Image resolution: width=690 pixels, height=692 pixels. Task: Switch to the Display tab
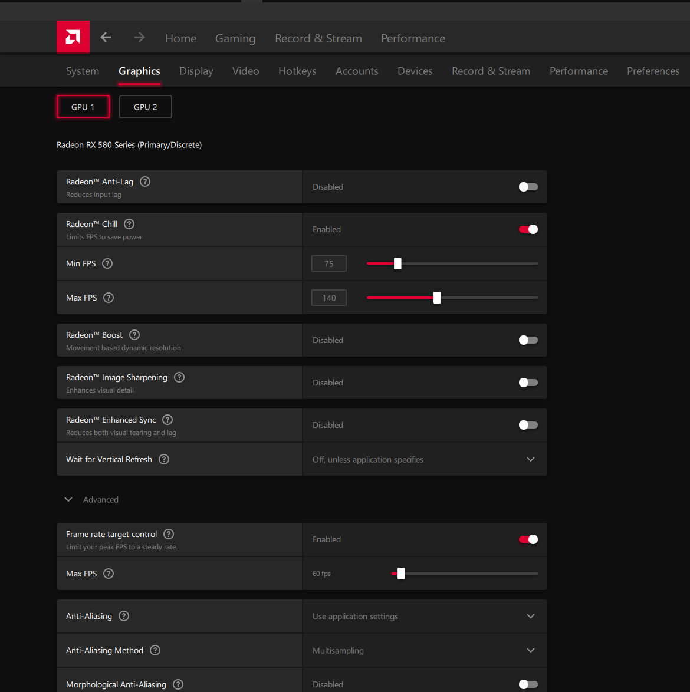tap(196, 71)
